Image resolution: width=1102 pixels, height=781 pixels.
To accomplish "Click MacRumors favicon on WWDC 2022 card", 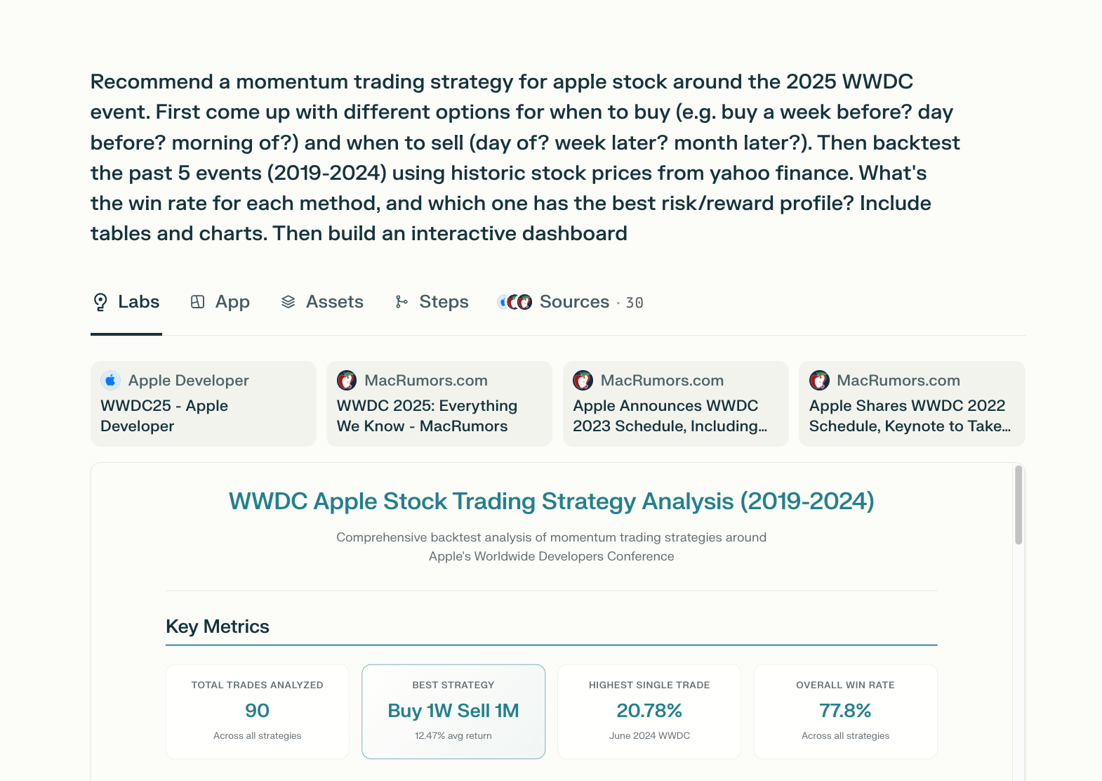I will 819,381.
